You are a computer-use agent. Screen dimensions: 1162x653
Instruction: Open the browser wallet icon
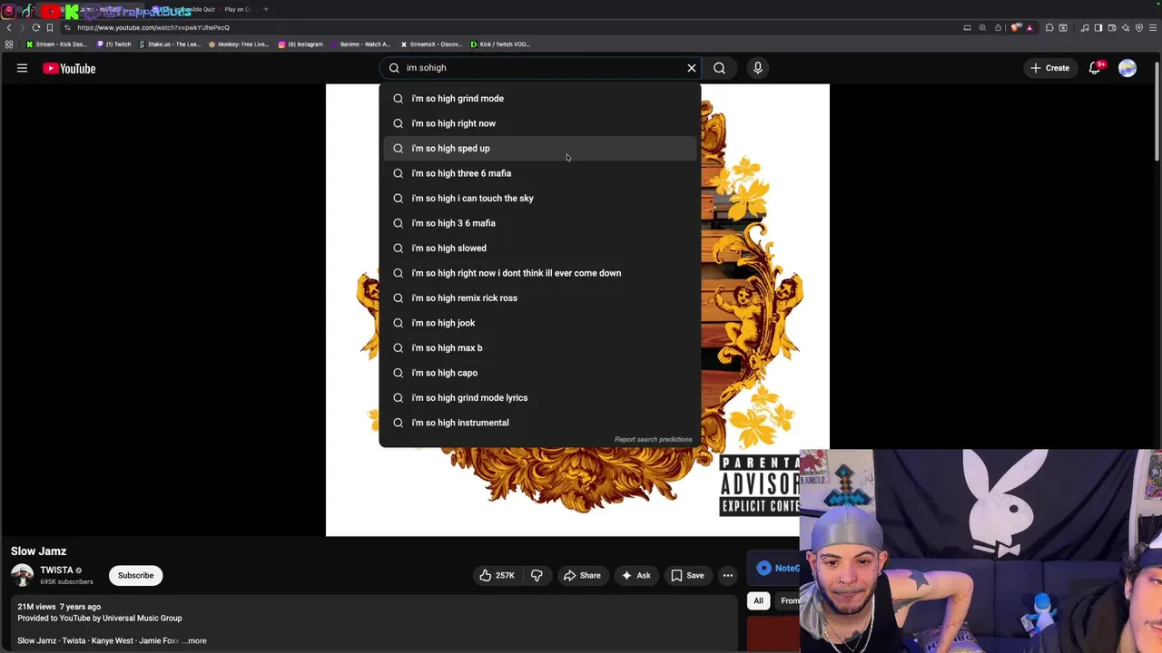[1111, 27]
